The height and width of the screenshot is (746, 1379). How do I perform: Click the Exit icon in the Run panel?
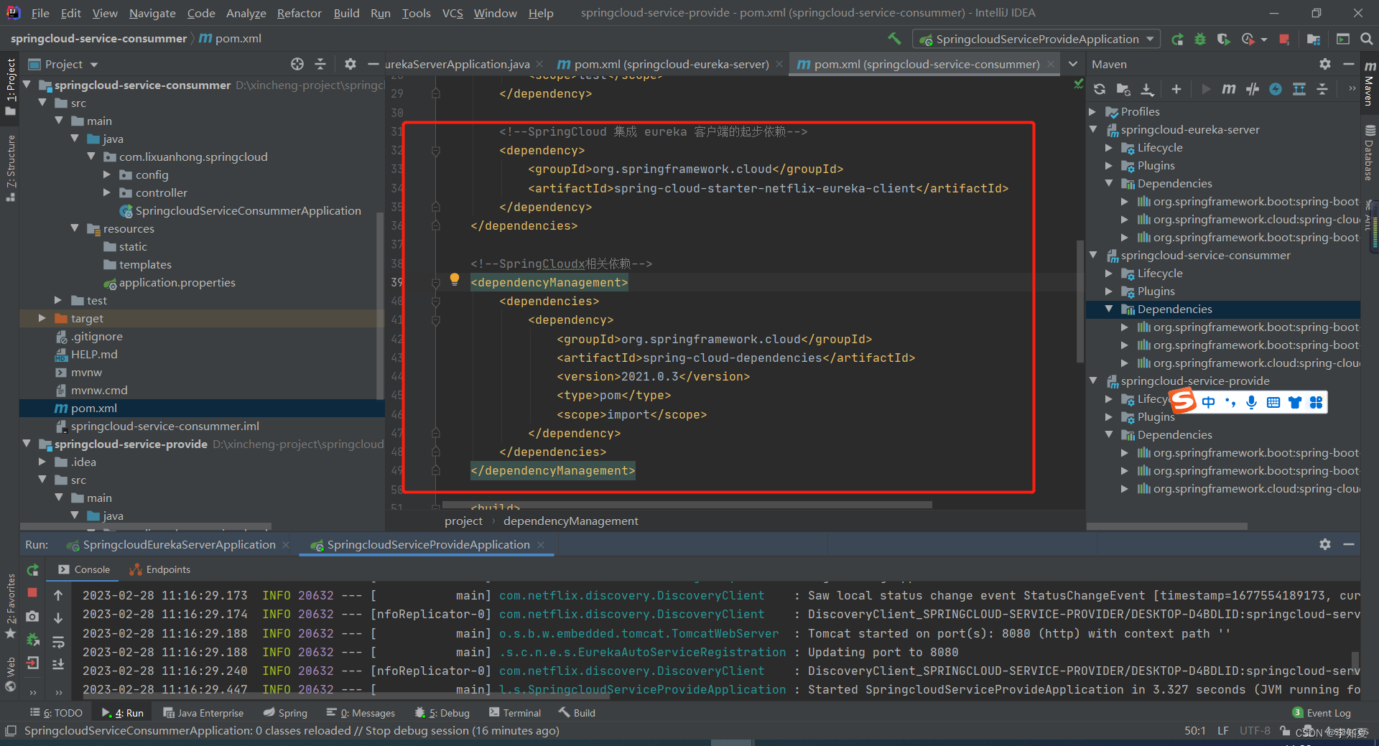[32, 663]
